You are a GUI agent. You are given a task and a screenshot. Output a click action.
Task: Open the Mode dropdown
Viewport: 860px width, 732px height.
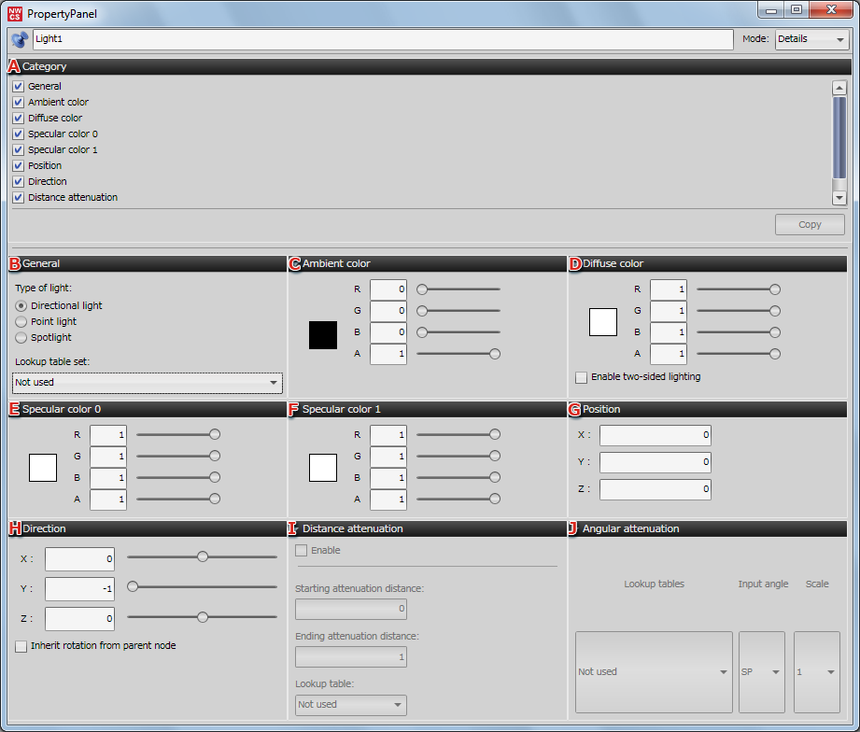811,39
